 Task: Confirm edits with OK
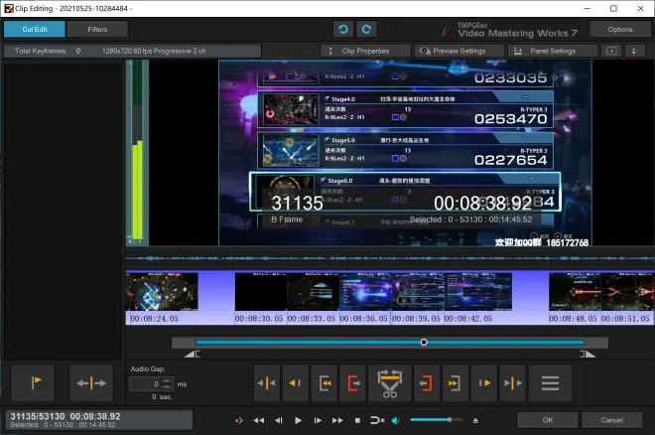pos(548,420)
